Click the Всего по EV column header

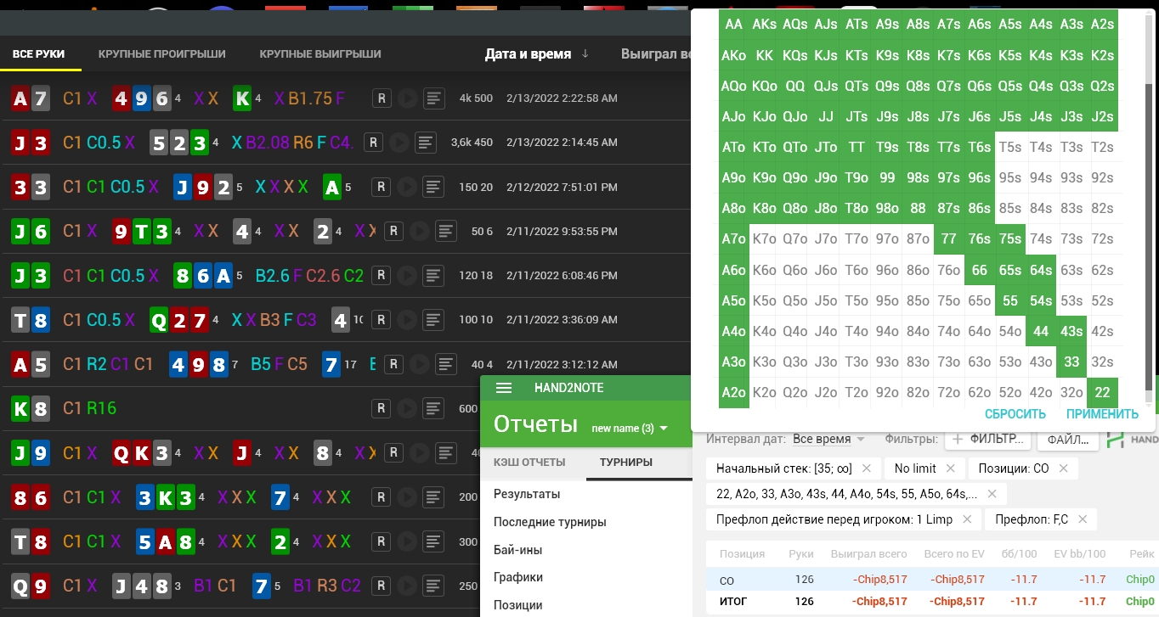pos(953,554)
